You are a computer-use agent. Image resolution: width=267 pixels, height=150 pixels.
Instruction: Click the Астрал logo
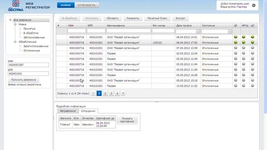pyautogui.click(x=16, y=6)
